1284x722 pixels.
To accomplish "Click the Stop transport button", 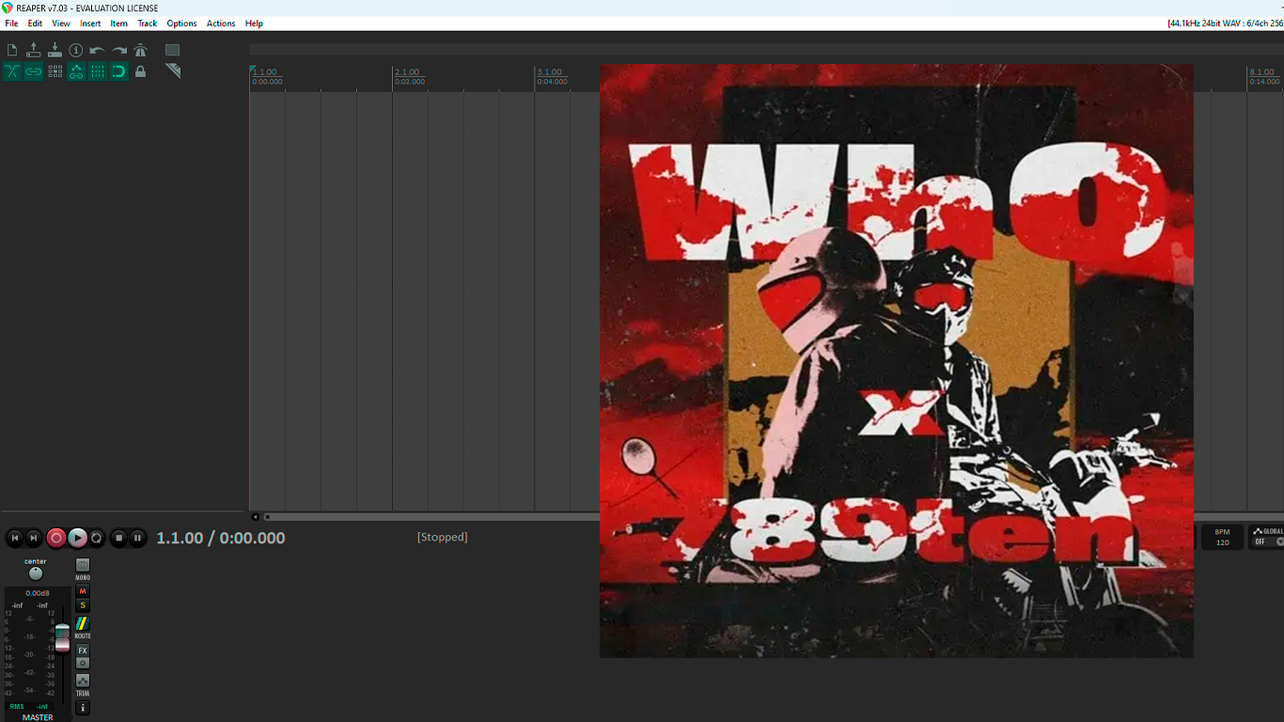I will pos(118,538).
